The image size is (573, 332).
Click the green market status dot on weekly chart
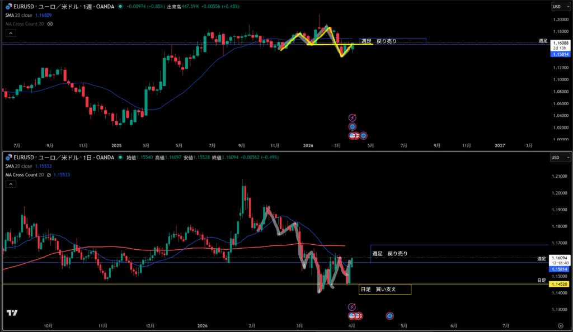pyautogui.click(x=121, y=7)
